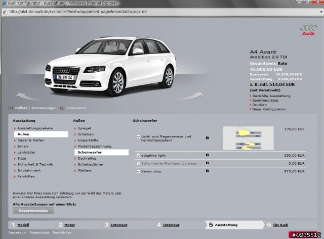Viewport: 324px width, 239px height.
Task: Go to step 6 Ihr Audi
Action: [280, 225]
